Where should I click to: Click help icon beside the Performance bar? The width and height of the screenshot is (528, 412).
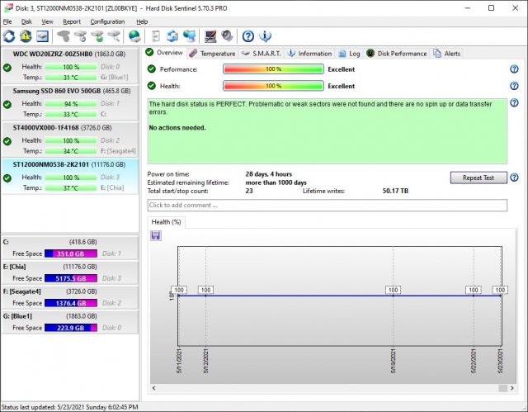tap(514, 69)
